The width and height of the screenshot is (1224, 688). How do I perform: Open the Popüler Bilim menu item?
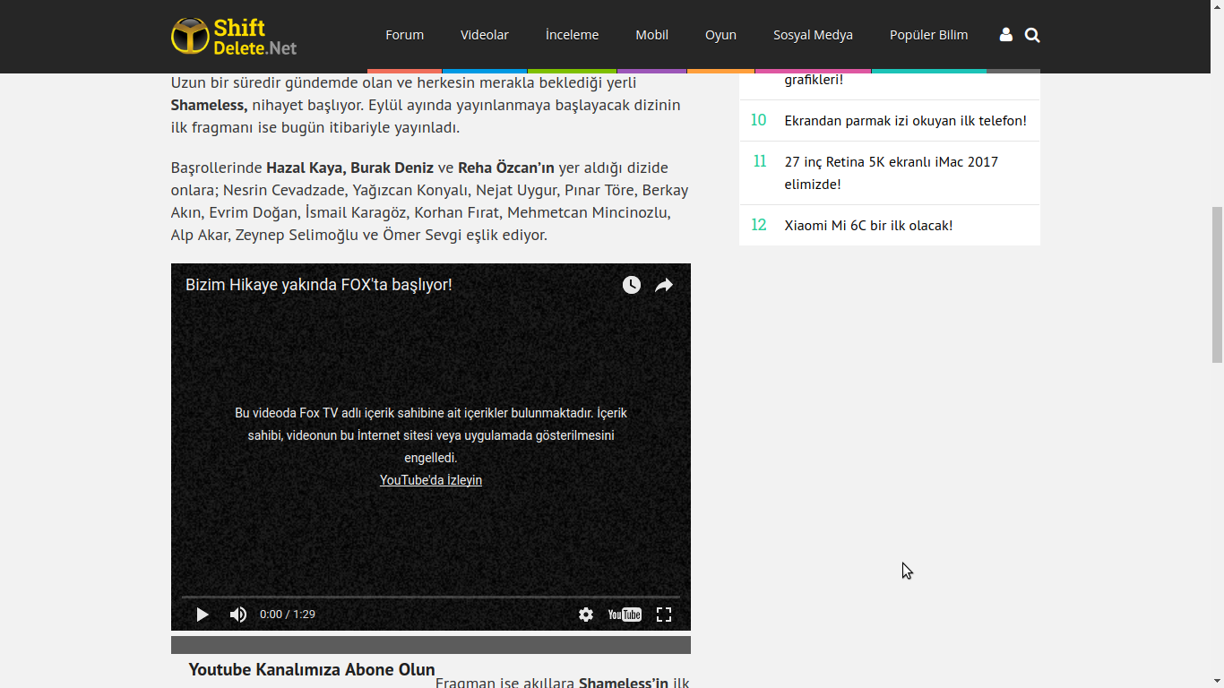[x=929, y=35]
